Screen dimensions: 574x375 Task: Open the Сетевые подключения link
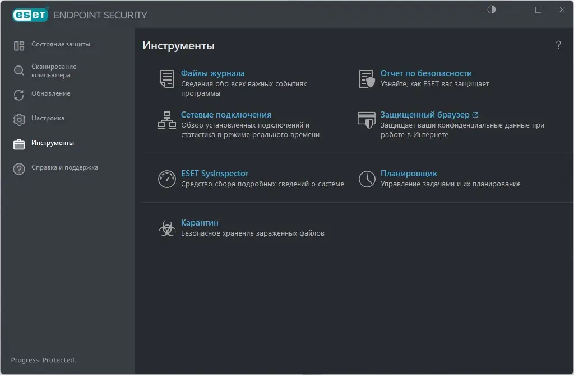[x=226, y=115]
